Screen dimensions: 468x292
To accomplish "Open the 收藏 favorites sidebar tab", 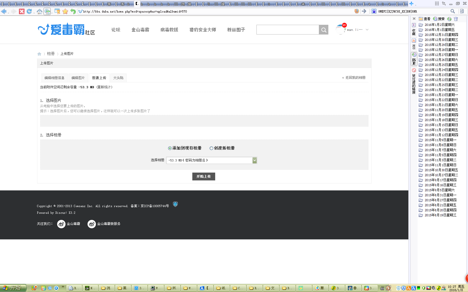I will (x=414, y=30).
